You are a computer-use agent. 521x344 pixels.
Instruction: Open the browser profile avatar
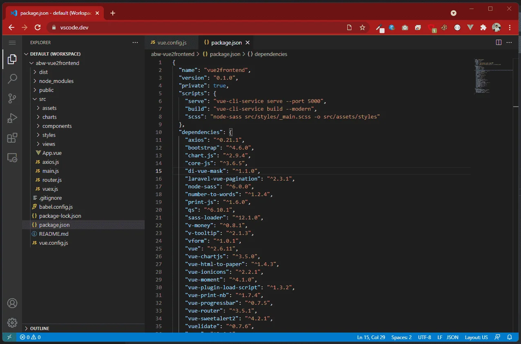tap(496, 27)
